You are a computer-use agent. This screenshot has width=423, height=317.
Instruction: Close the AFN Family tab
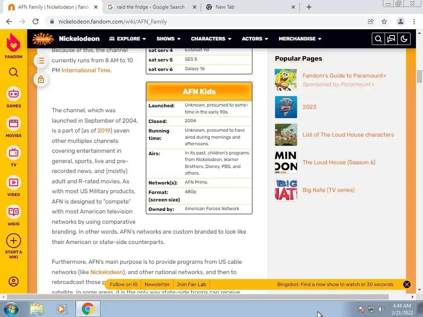96,7
